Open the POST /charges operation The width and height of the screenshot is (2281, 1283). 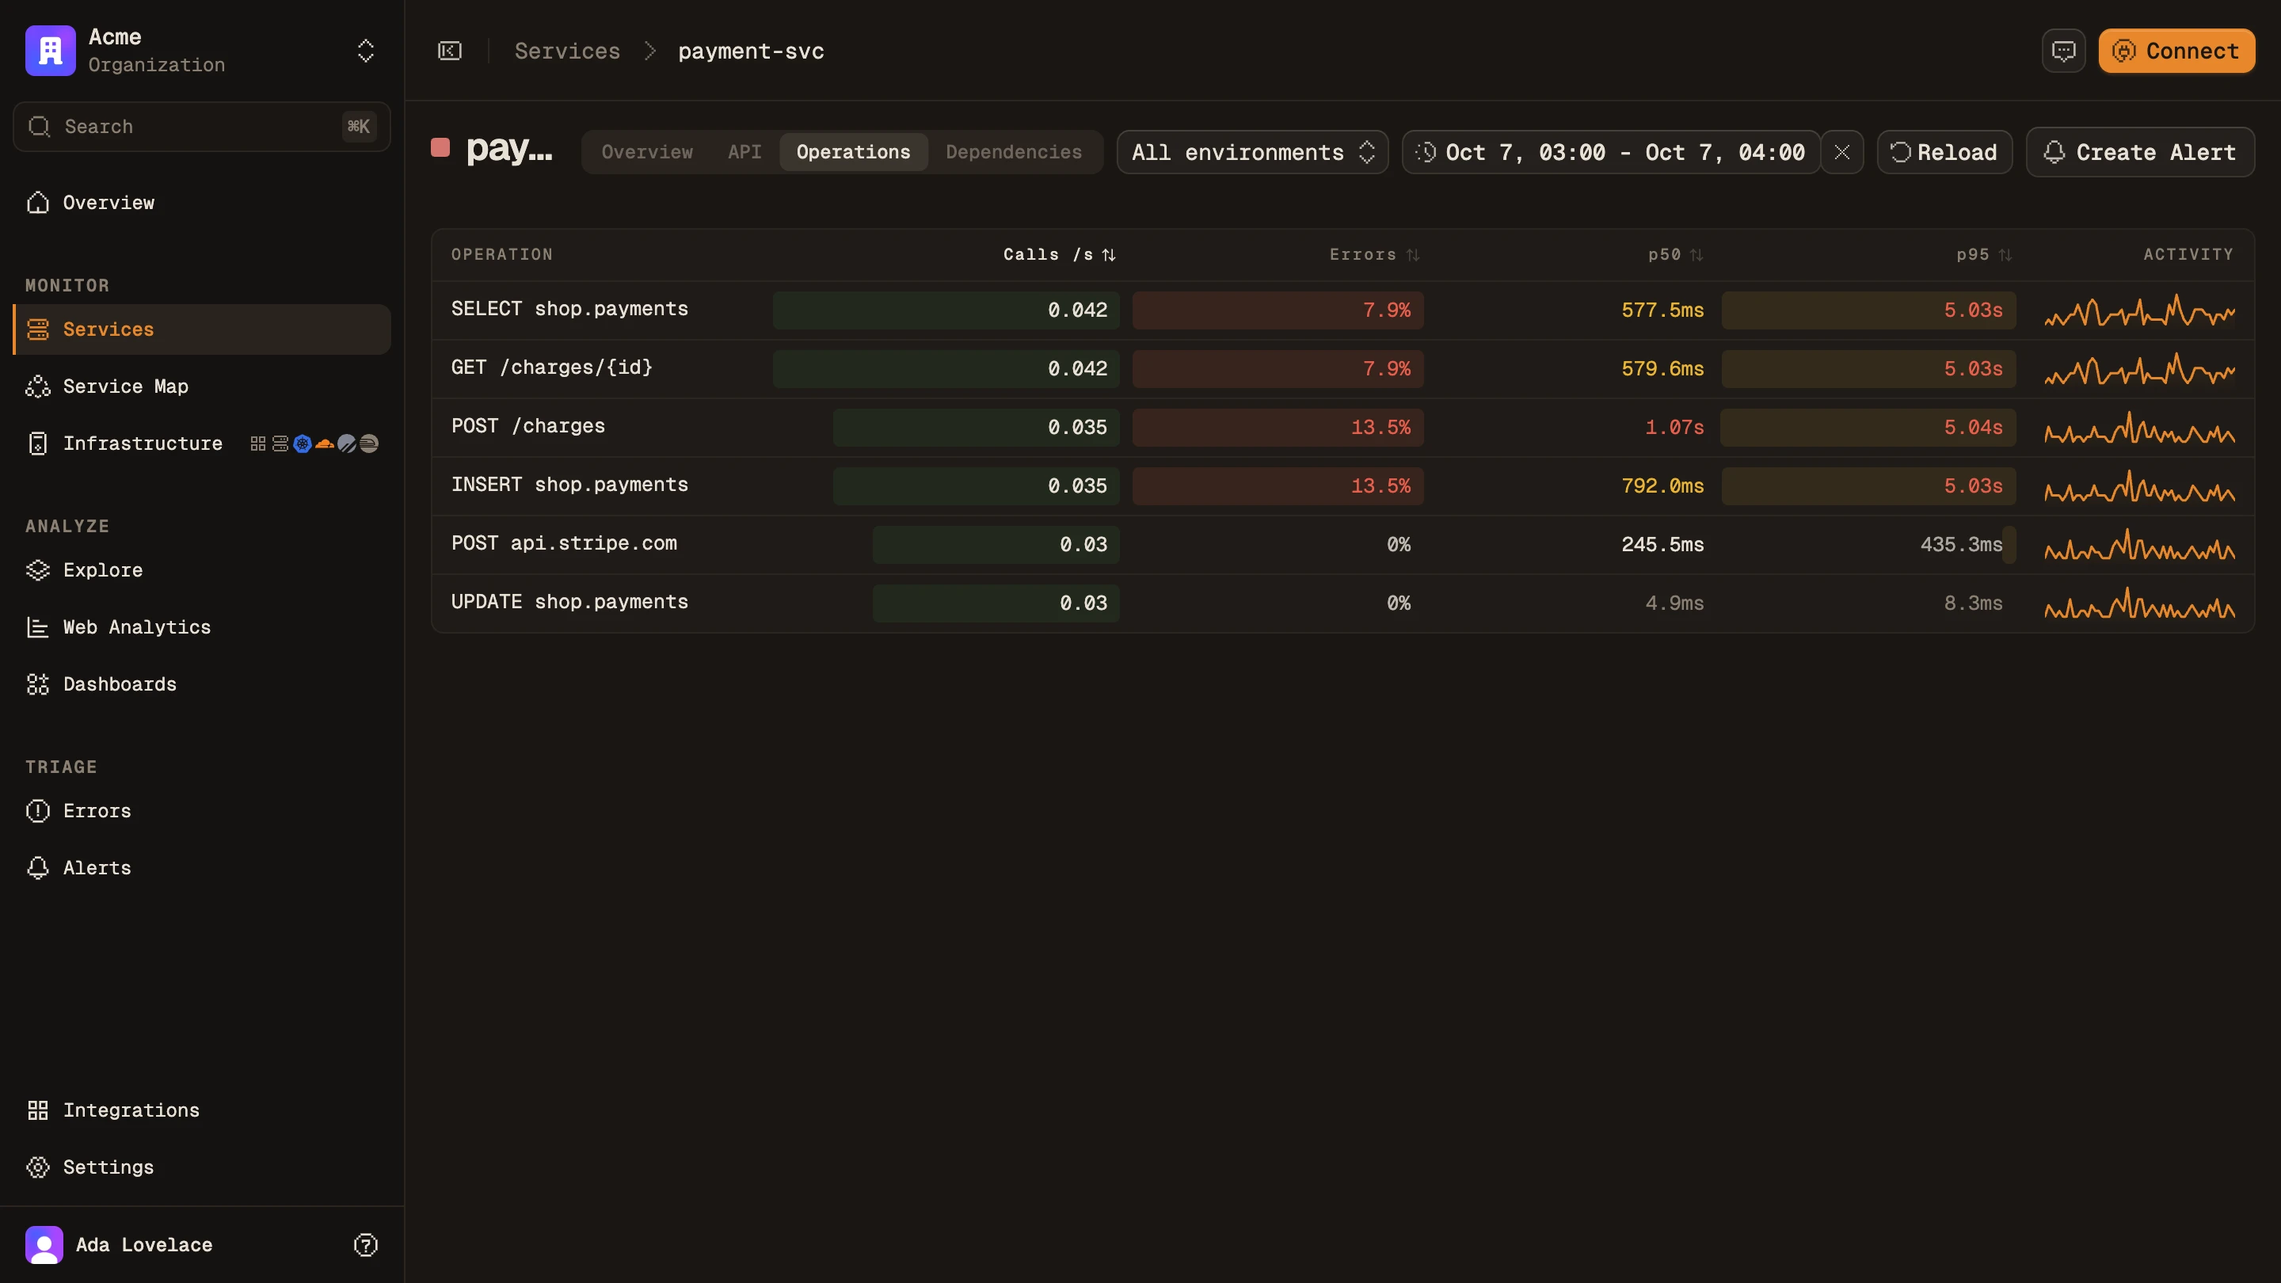tap(1342, 428)
